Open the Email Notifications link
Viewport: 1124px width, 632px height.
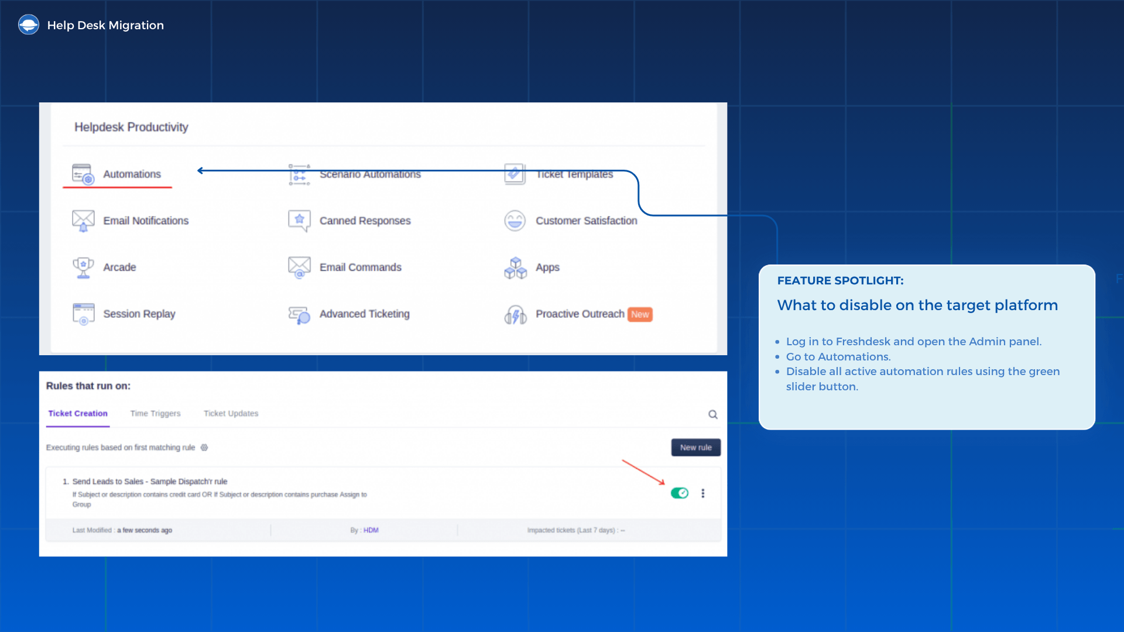coord(146,221)
